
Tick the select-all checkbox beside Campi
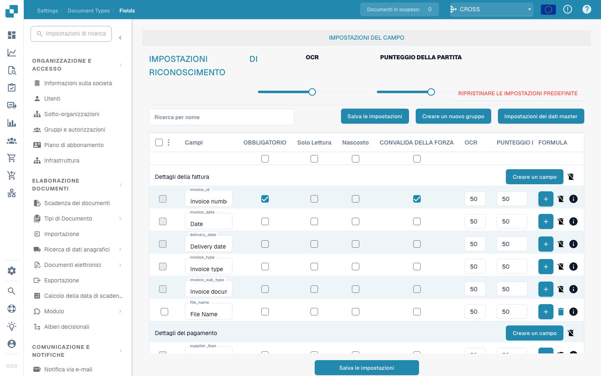pos(159,142)
